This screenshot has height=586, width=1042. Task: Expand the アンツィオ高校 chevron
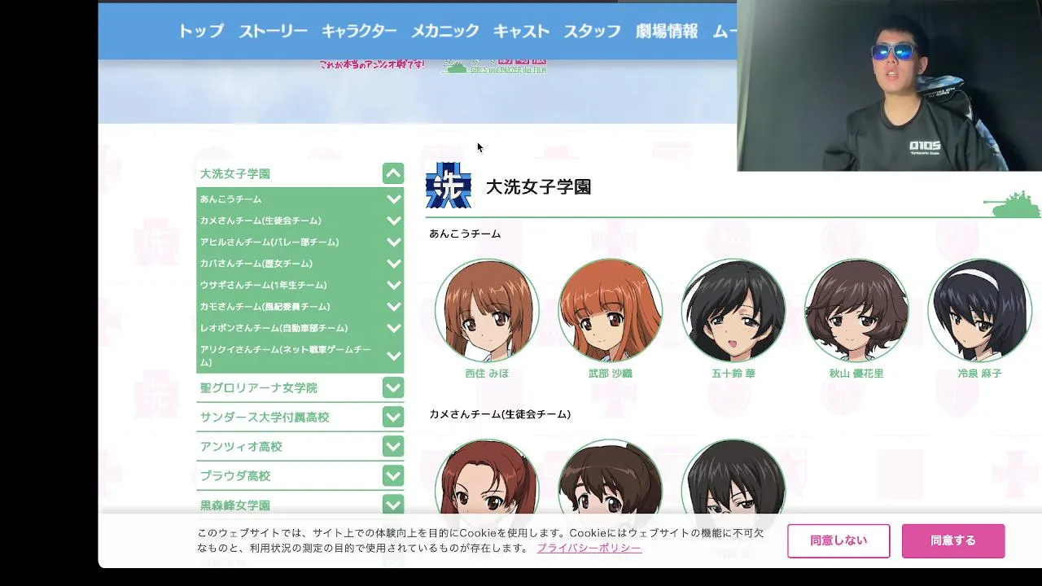393,447
